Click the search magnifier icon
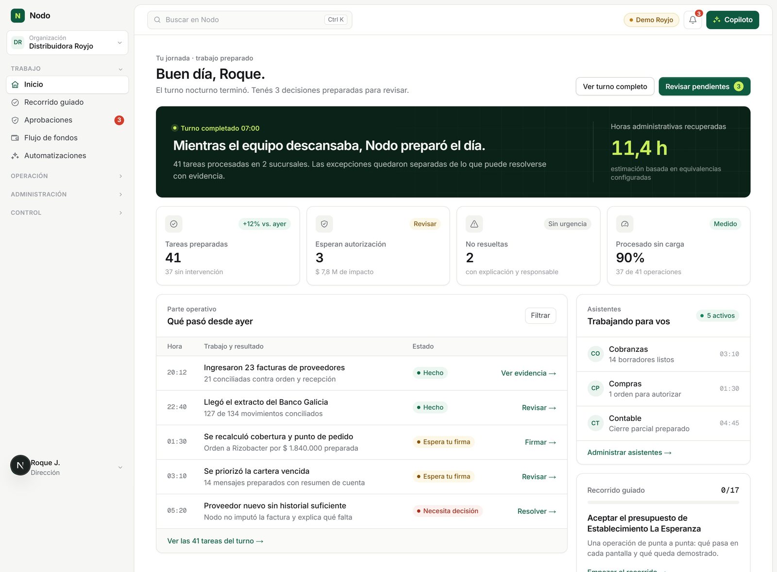The height and width of the screenshot is (572, 777). click(x=157, y=20)
